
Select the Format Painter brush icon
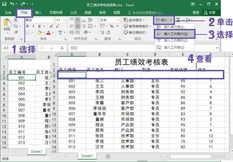[x=16, y=32]
